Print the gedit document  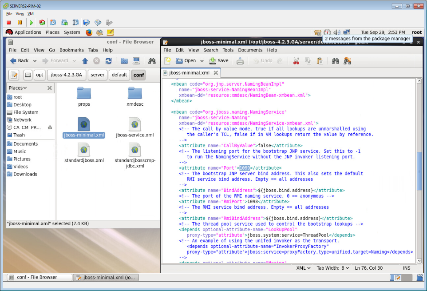pyautogui.click(x=240, y=61)
